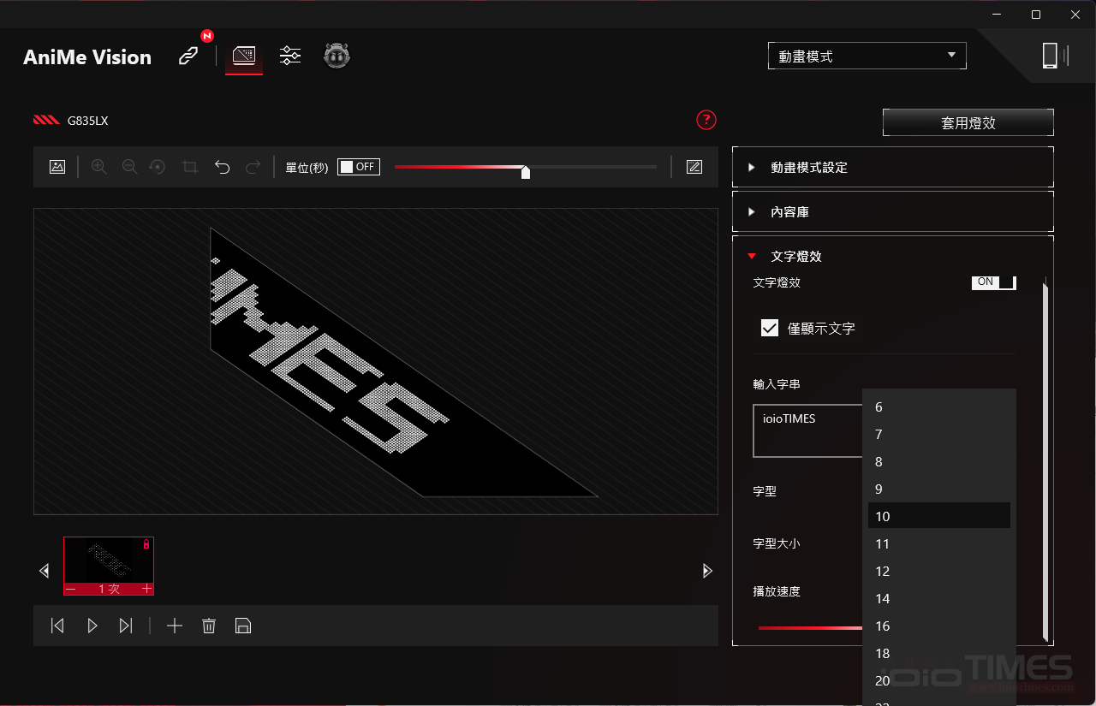Click the ioioTIMES text input box
This screenshot has height=706, width=1096.
pyautogui.click(x=807, y=431)
